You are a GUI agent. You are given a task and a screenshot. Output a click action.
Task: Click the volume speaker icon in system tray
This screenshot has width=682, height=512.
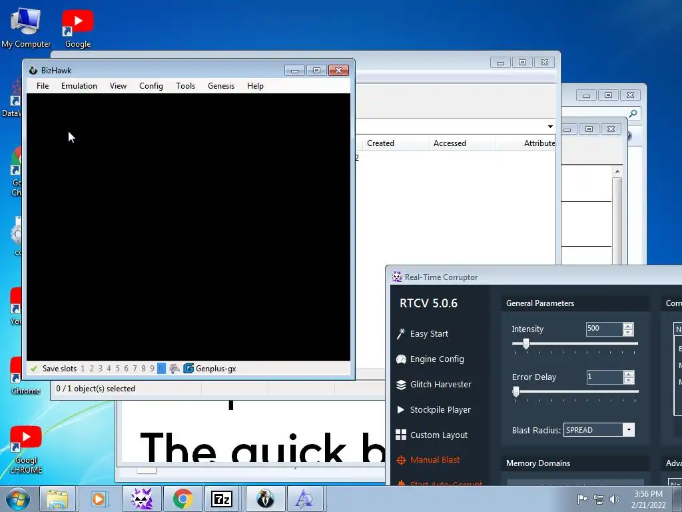(615, 499)
